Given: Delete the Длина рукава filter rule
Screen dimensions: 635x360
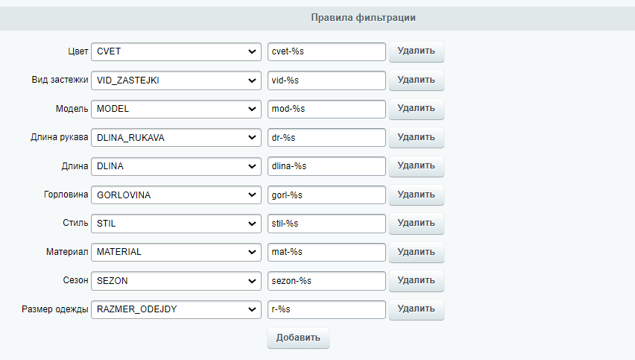Looking at the screenshot, I should pyautogui.click(x=416, y=138).
